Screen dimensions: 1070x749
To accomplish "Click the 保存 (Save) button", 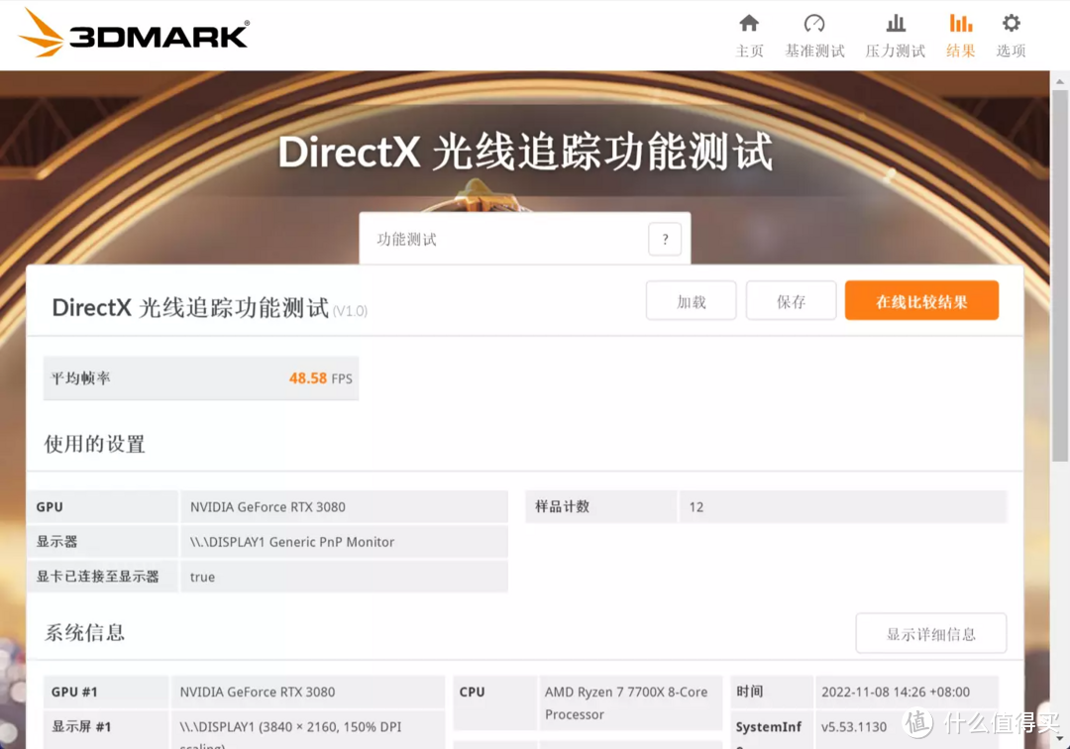I will [791, 301].
